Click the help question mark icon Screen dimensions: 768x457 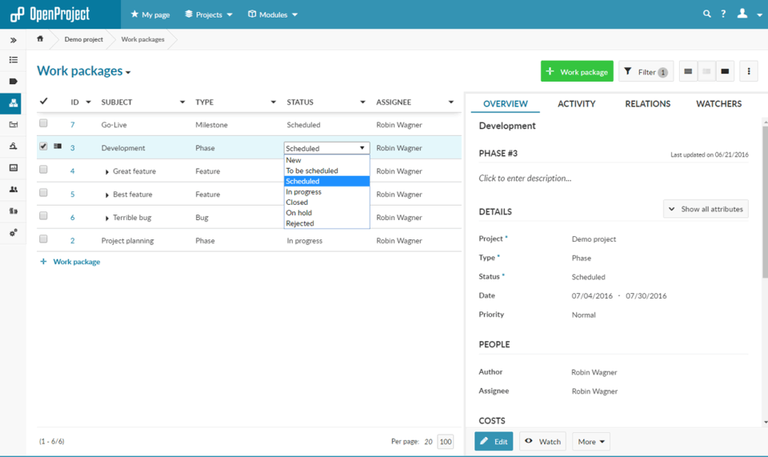coord(723,14)
